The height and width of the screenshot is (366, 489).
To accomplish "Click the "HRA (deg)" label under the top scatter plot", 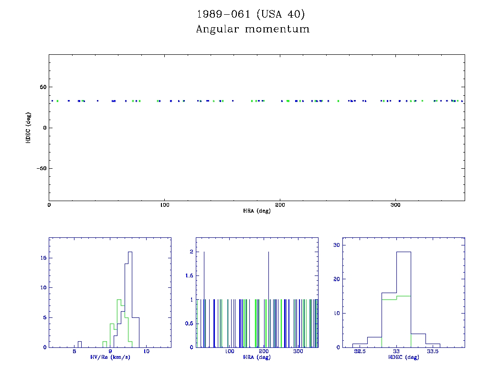I will click(256, 211).
